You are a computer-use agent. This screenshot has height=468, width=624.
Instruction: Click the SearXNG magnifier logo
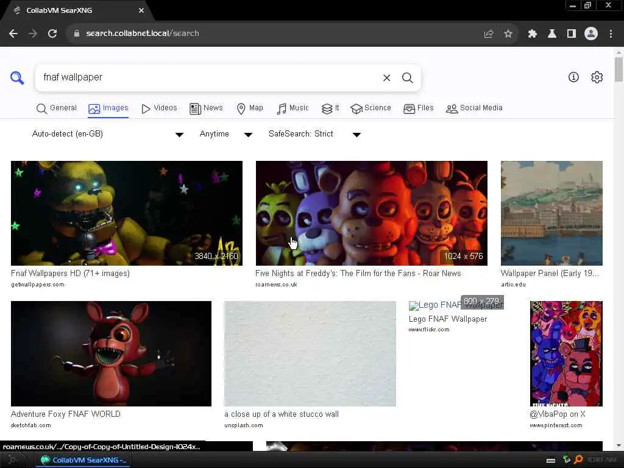[17, 77]
